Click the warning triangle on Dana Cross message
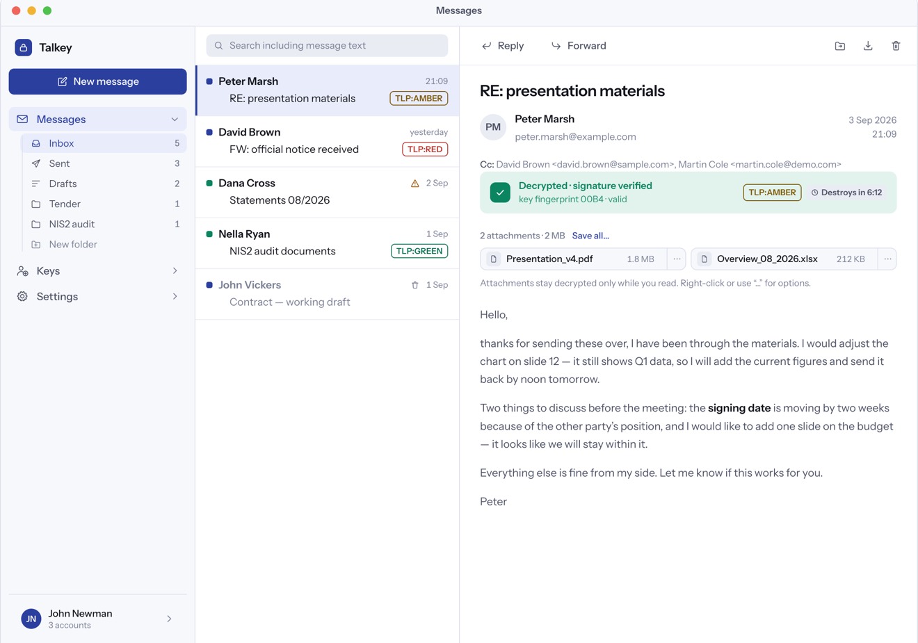This screenshot has height=643, width=918. 415,184
